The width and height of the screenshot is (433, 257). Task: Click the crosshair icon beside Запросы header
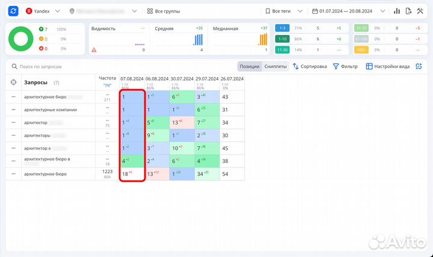pos(14,82)
